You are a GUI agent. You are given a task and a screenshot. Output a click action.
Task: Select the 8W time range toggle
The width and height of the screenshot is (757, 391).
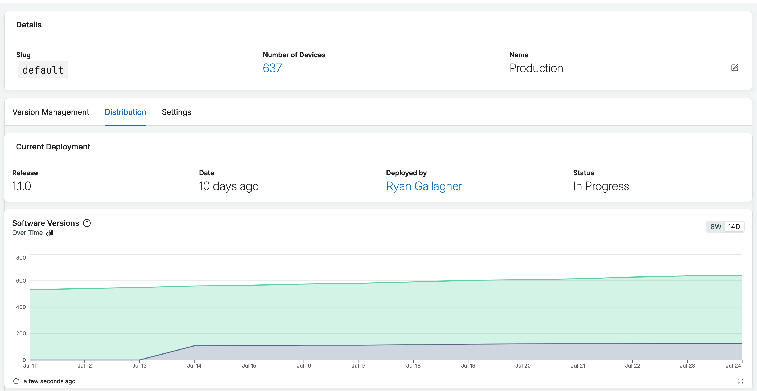pyautogui.click(x=716, y=227)
